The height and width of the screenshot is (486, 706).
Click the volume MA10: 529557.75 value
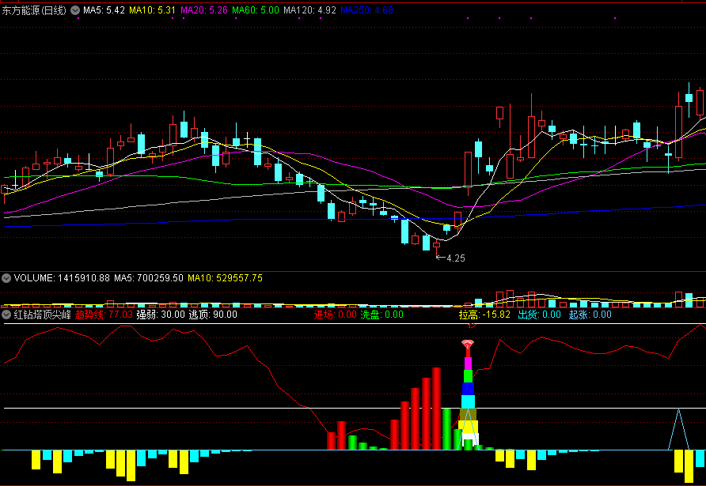(x=225, y=278)
